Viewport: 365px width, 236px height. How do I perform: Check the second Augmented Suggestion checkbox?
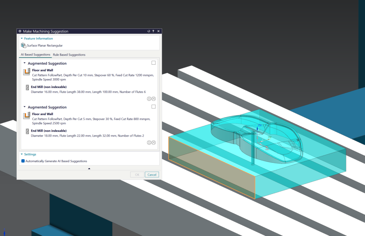click(153, 107)
